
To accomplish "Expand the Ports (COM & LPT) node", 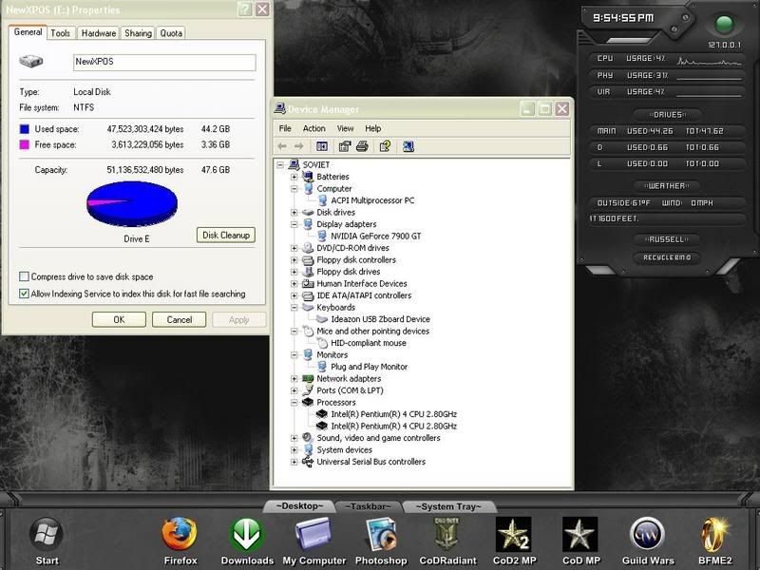I will point(294,390).
